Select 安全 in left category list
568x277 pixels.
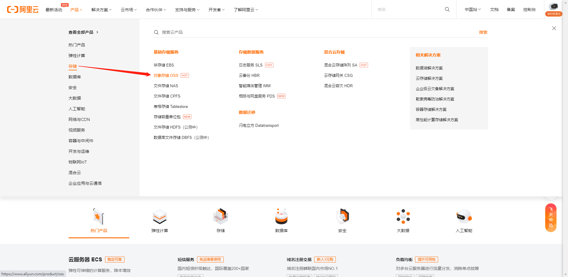coord(72,88)
